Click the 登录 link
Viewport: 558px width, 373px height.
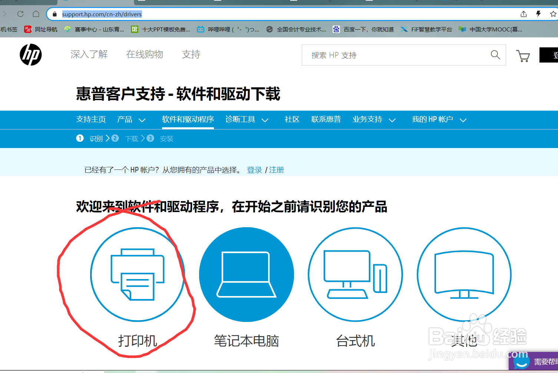coord(254,170)
